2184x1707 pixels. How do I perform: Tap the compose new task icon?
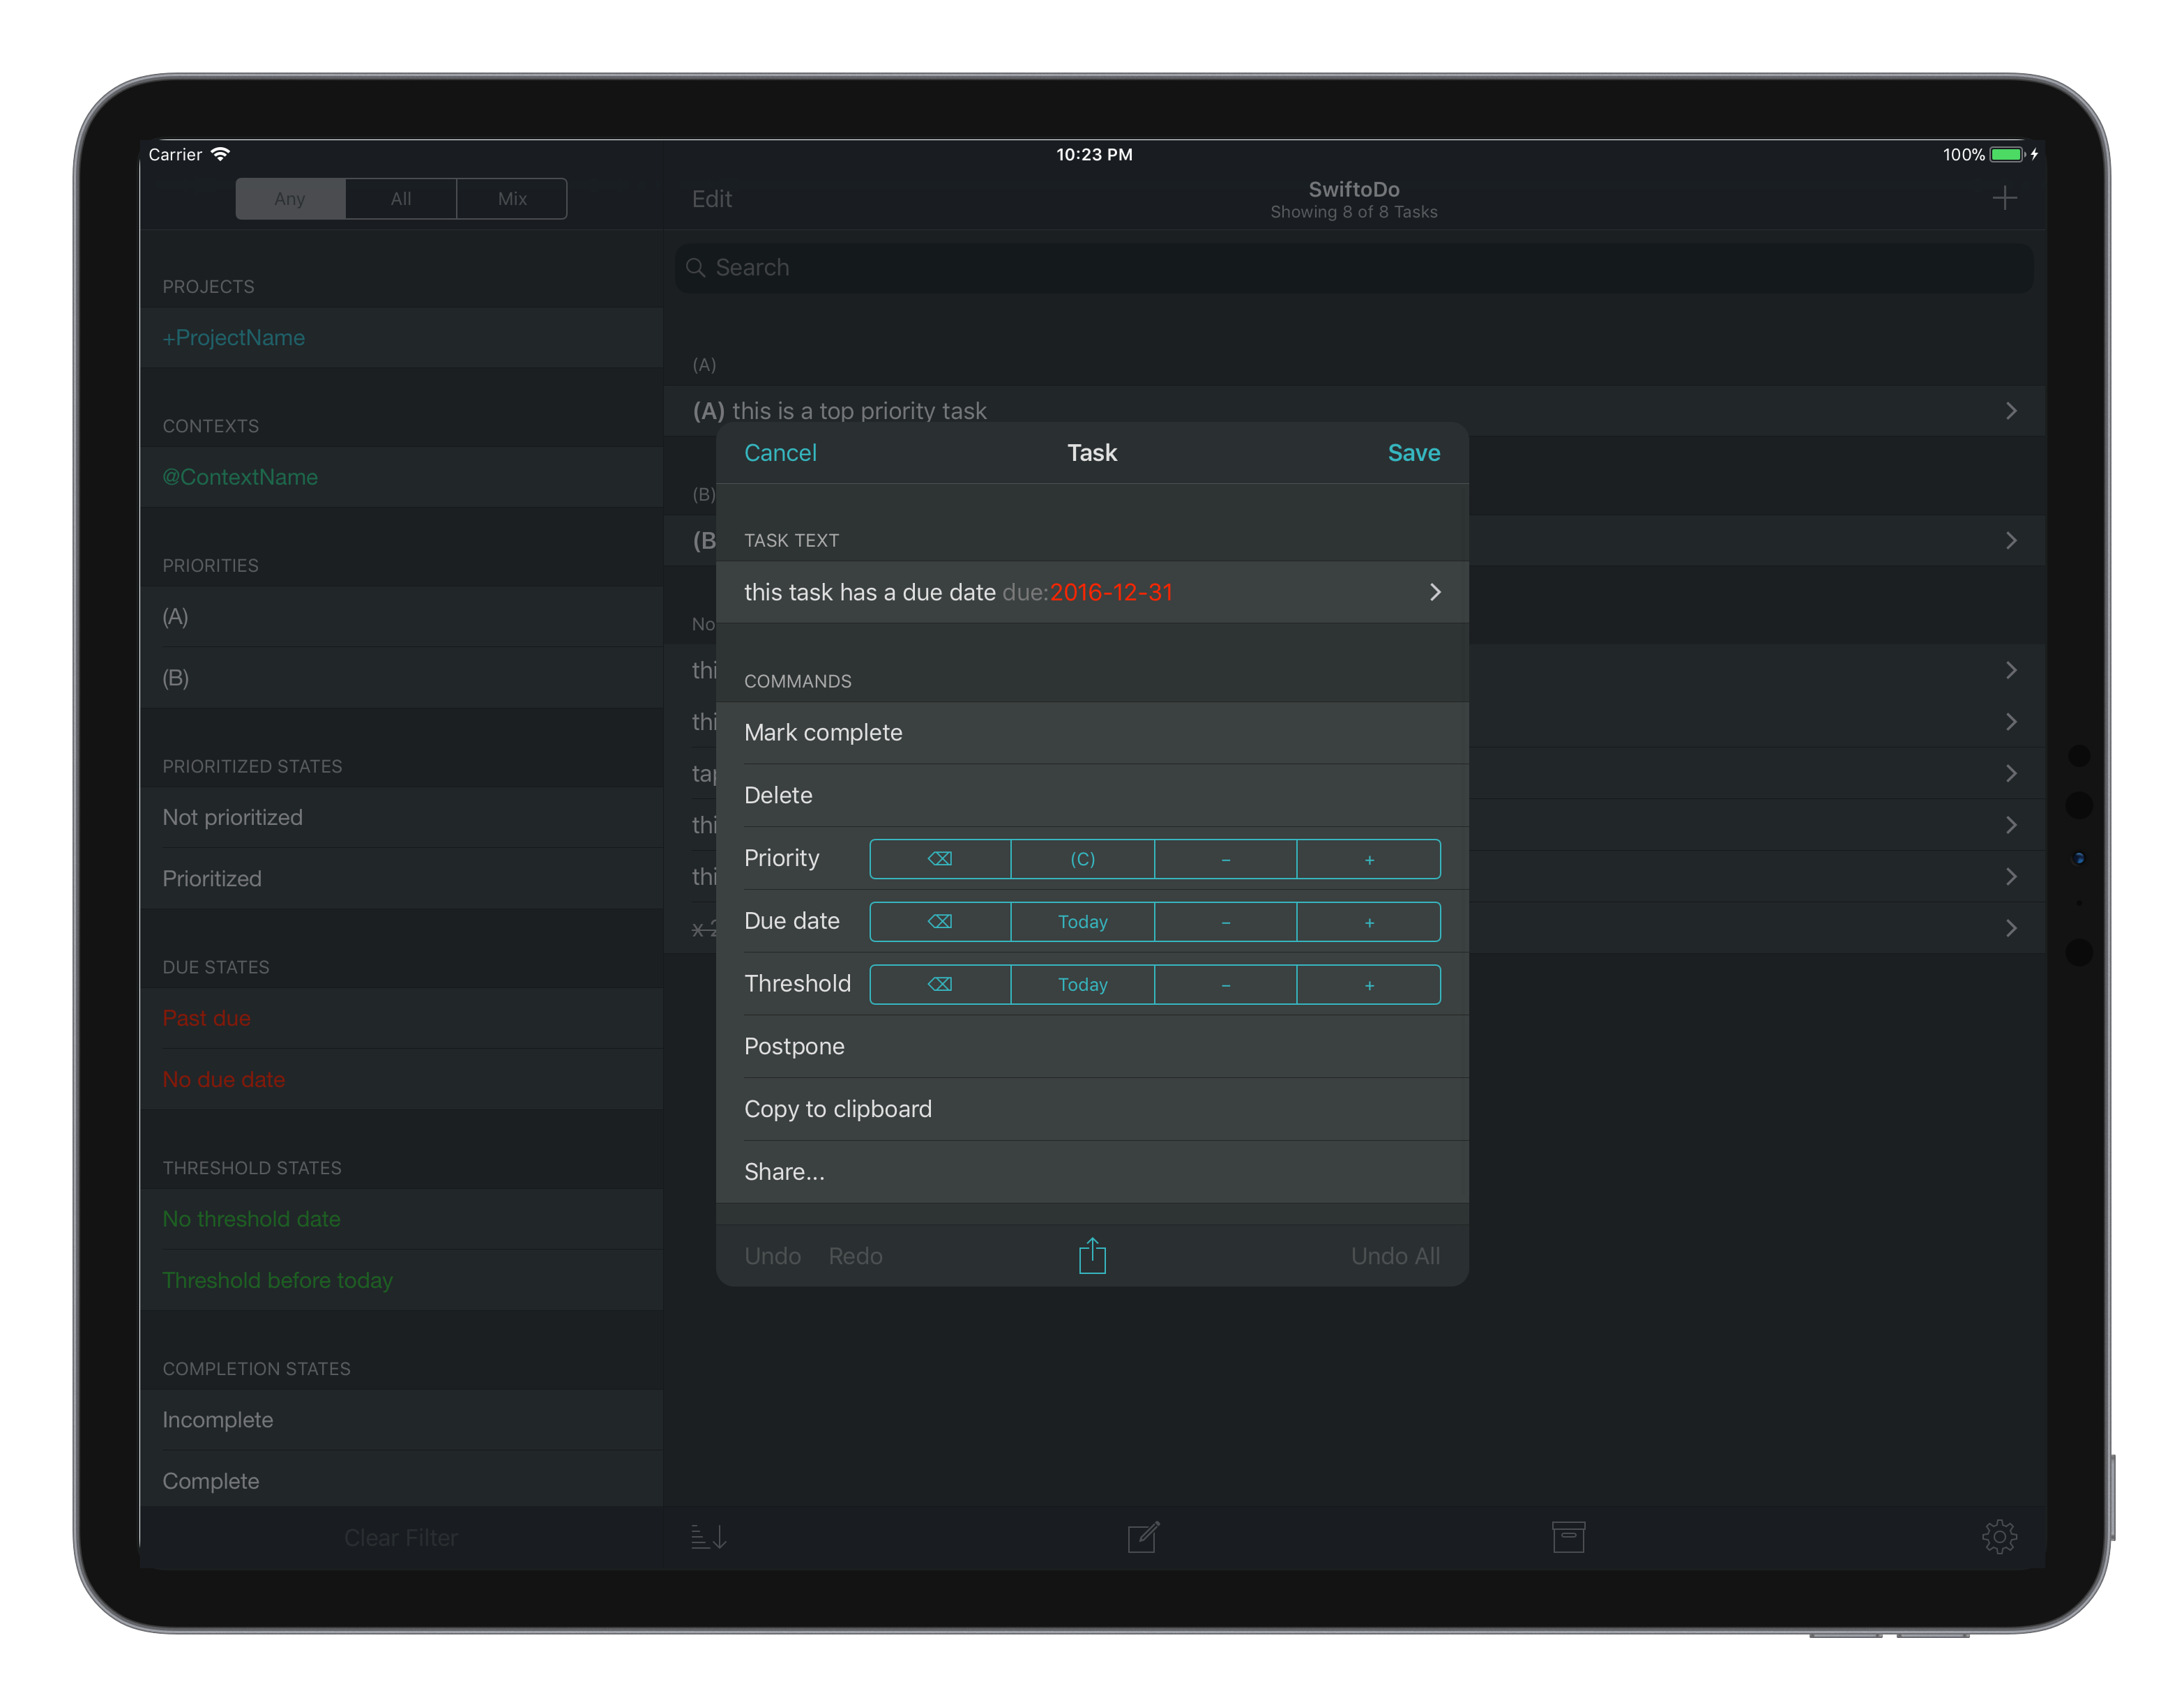(x=1143, y=1537)
